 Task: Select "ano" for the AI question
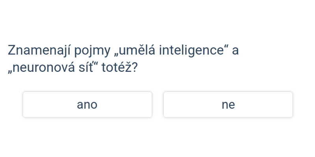point(87,104)
